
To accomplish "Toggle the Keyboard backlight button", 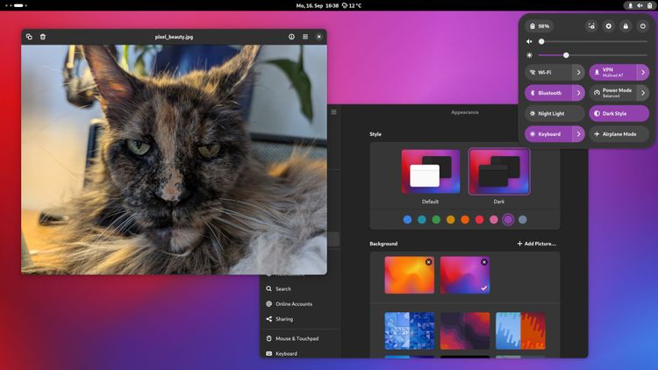I will click(x=548, y=134).
